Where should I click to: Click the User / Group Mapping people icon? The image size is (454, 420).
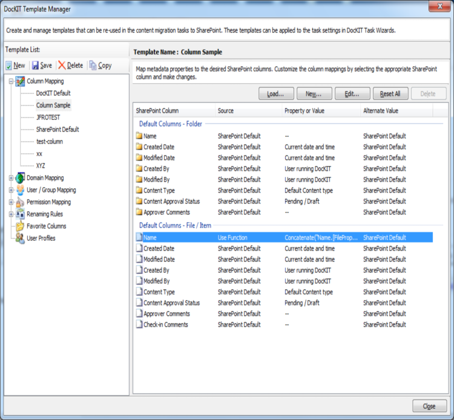[x=20, y=190]
